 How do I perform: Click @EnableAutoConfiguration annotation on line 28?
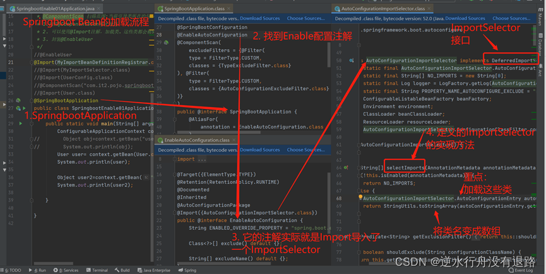[212, 35]
